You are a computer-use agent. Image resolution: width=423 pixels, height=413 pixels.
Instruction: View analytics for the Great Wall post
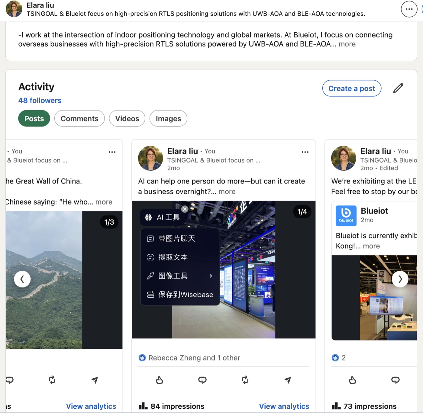(91, 406)
